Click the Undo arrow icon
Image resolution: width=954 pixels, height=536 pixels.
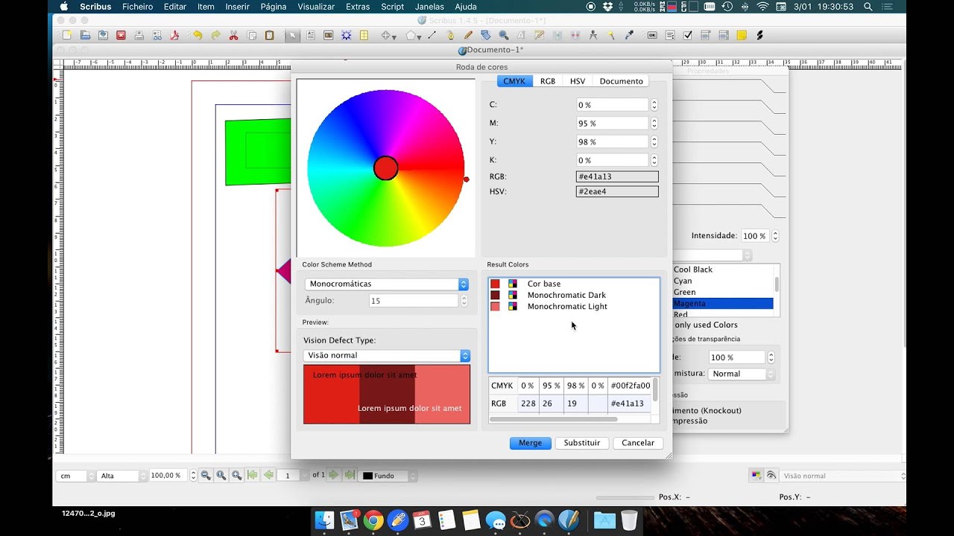click(x=198, y=35)
